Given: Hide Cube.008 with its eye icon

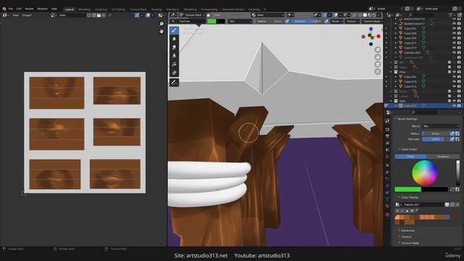Looking at the screenshot, I should [x=455, y=33].
